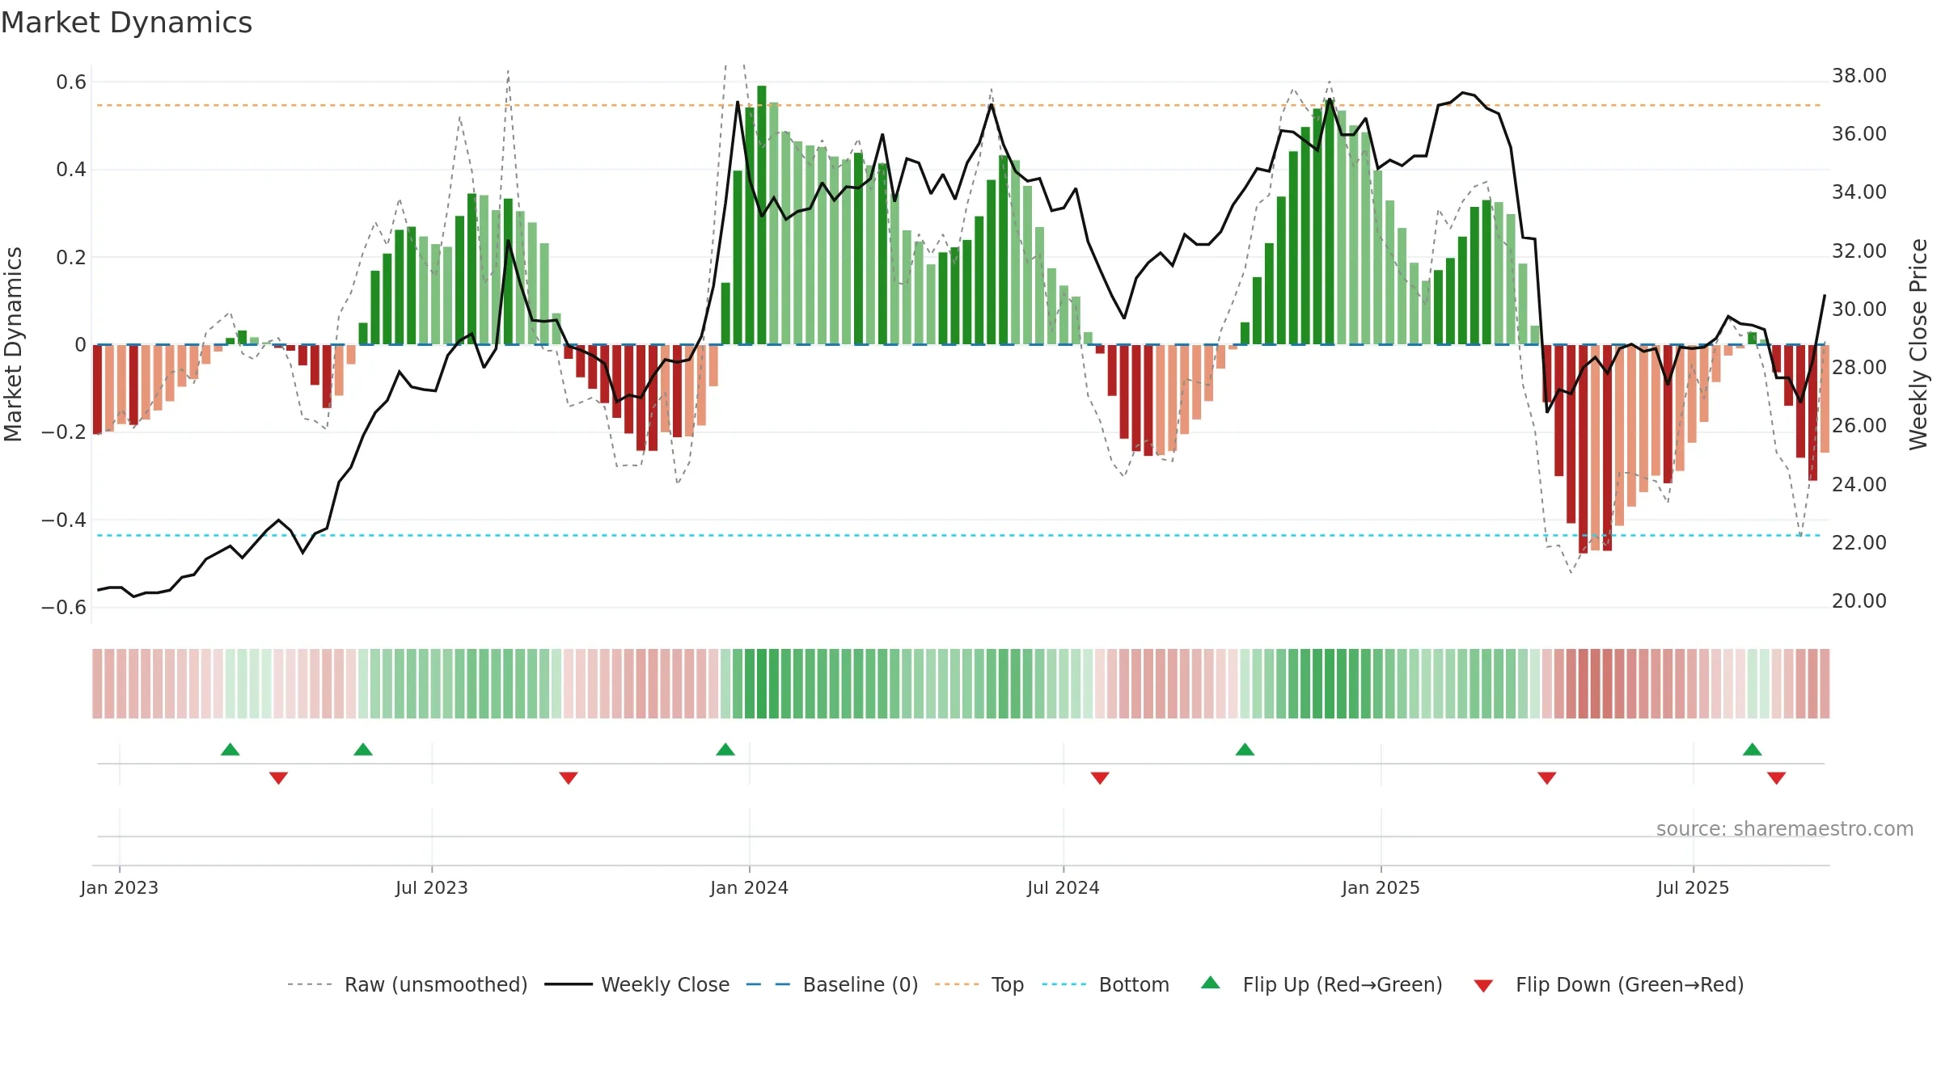
Task: Click the Jul 2023 axis label
Action: 432,887
